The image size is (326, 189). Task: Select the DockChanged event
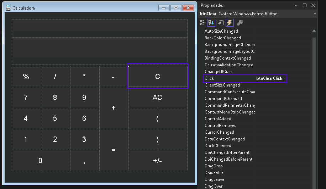[218, 146]
